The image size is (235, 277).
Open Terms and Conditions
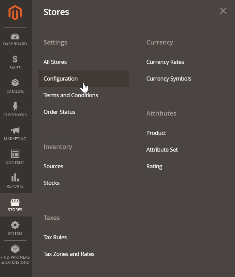(x=70, y=95)
